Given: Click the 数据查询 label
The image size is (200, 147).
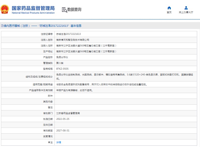Looking at the screenshot, I should tap(74, 9).
